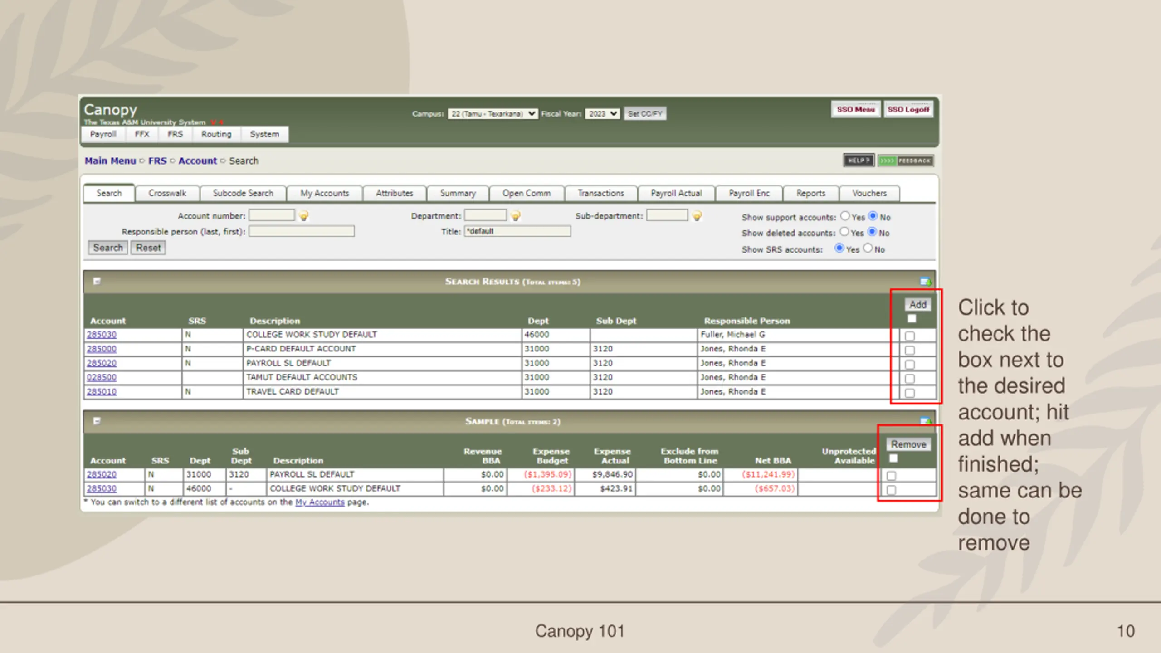
Task: Click the FRS breadcrumb link
Action: pos(157,161)
